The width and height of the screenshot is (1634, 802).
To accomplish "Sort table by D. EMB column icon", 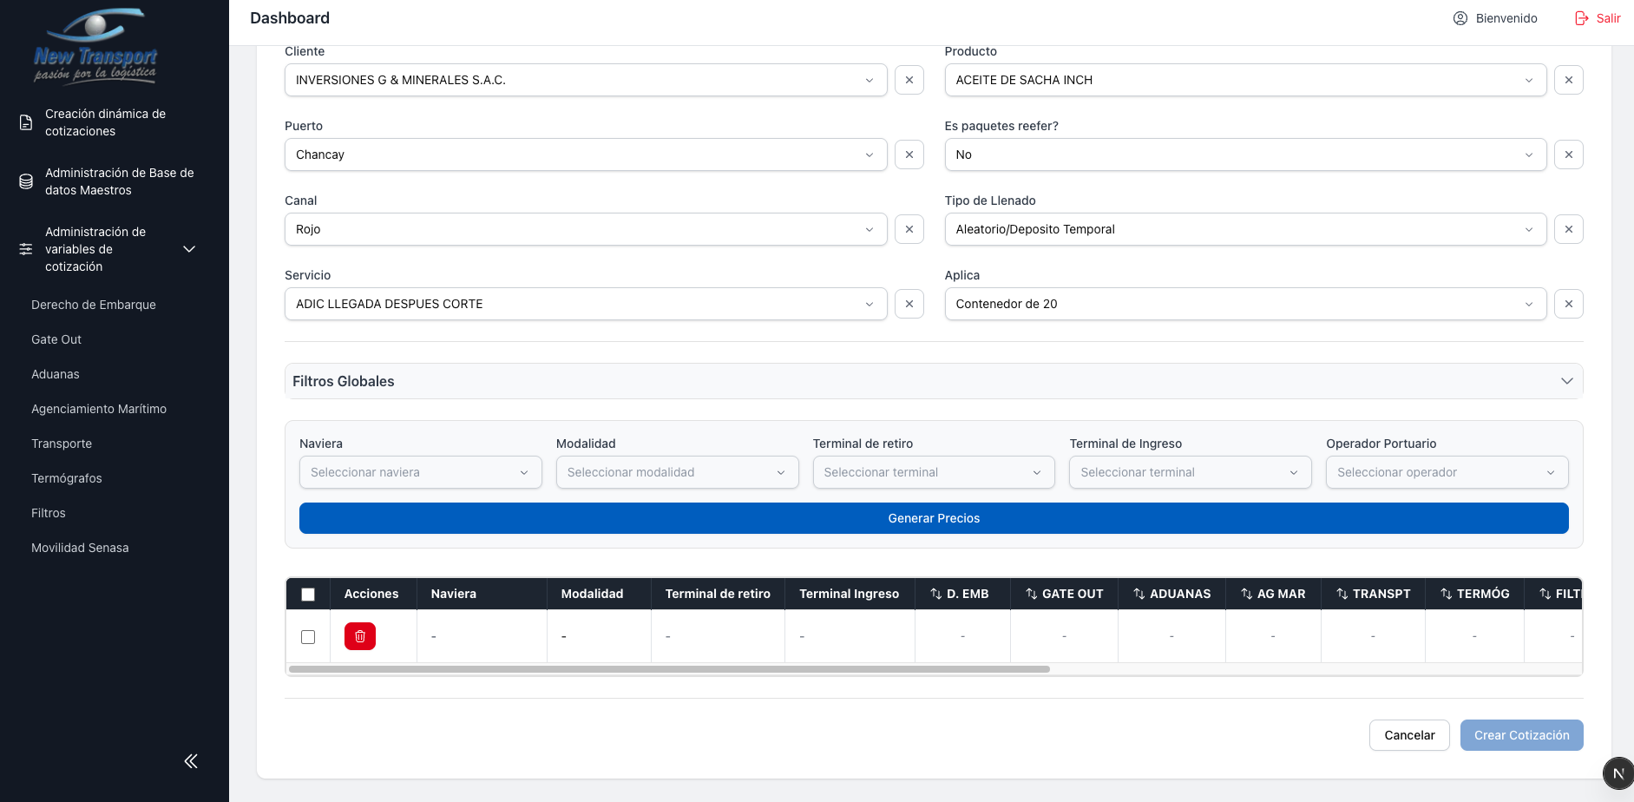I will [936, 594].
